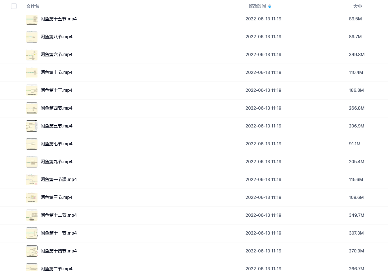Tick the select-all checkbox beside 文件名
Viewport: 388px width, 271px height.
[x=14, y=6]
